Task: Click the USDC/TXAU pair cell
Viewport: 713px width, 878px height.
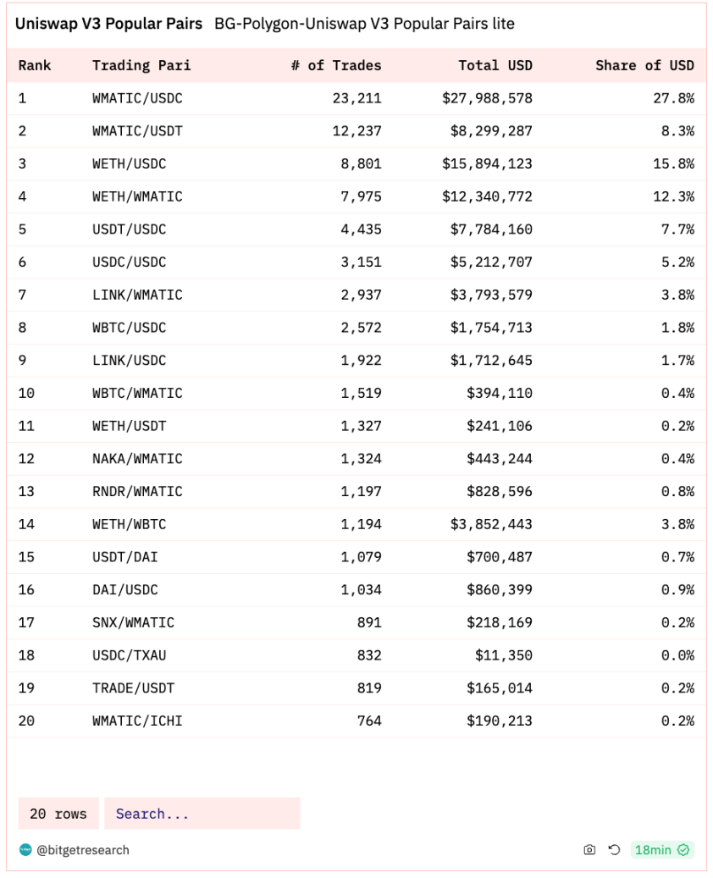Action: (130, 655)
